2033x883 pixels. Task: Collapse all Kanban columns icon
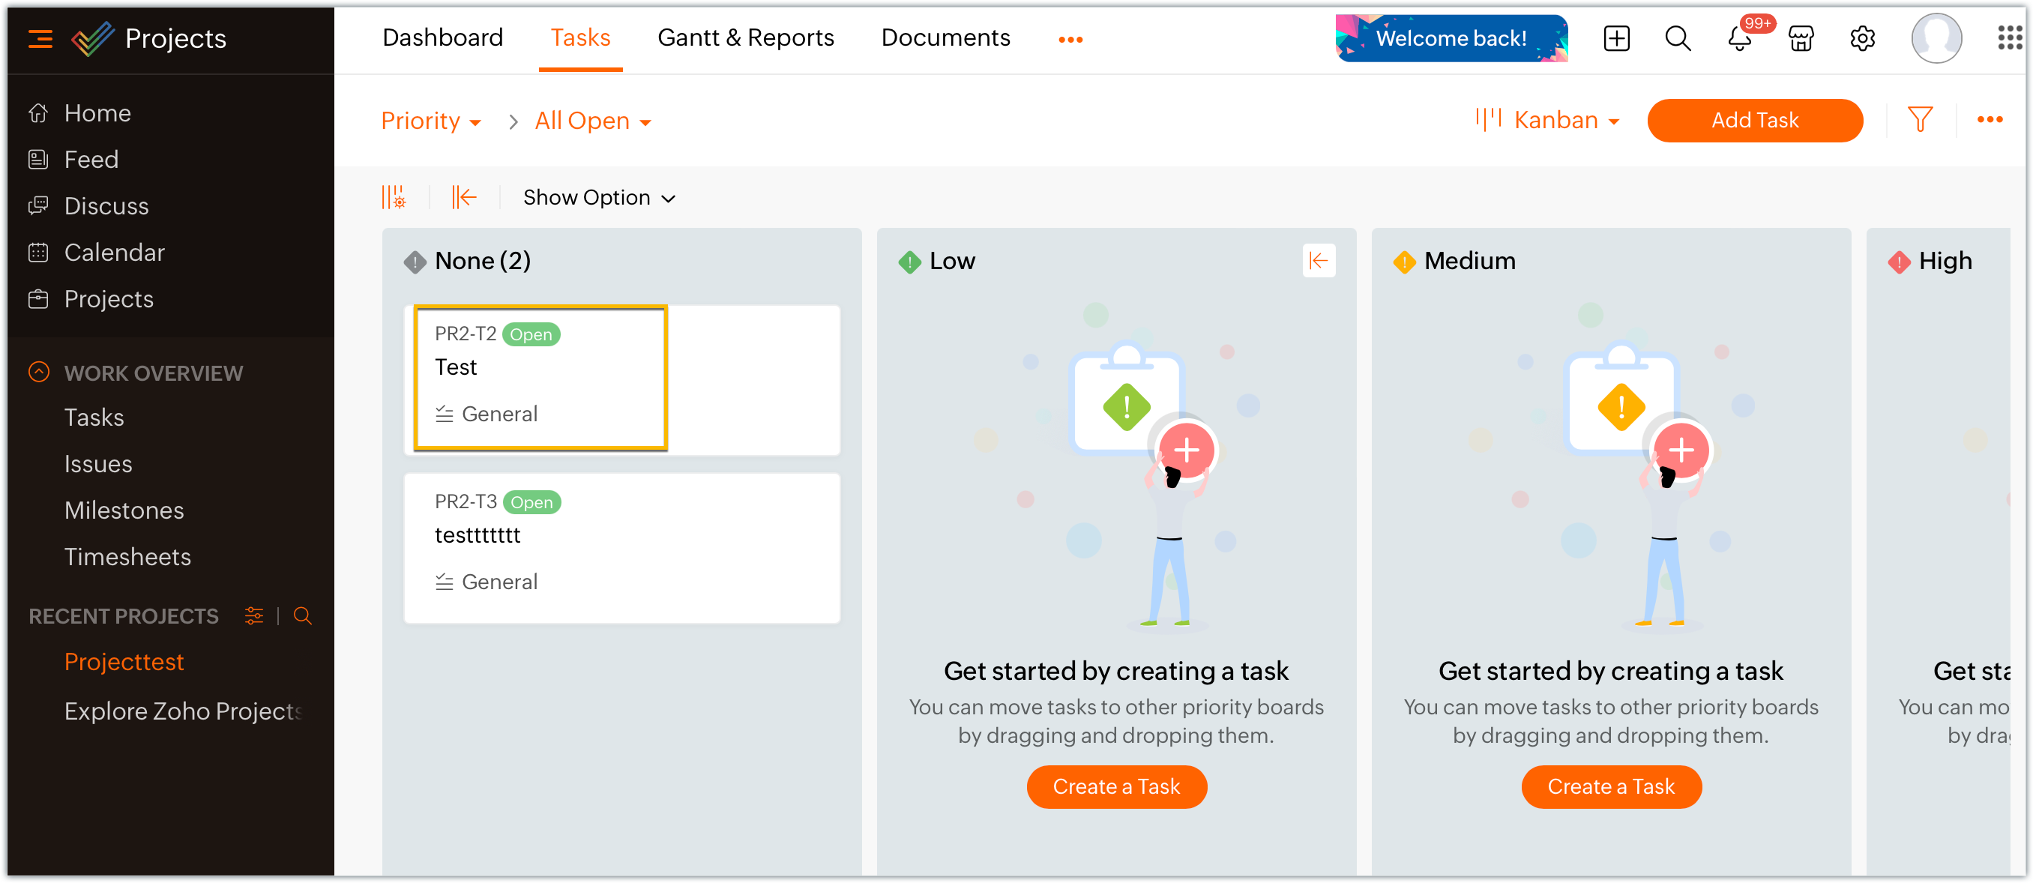464,197
